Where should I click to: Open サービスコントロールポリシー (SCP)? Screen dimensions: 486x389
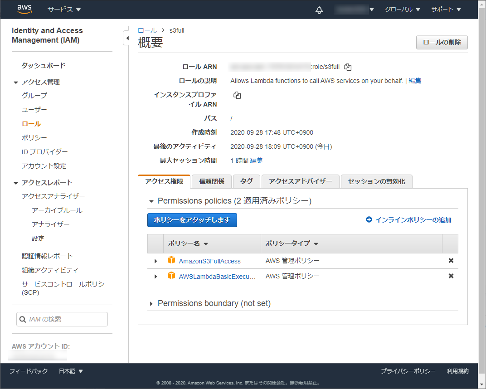[x=66, y=288]
